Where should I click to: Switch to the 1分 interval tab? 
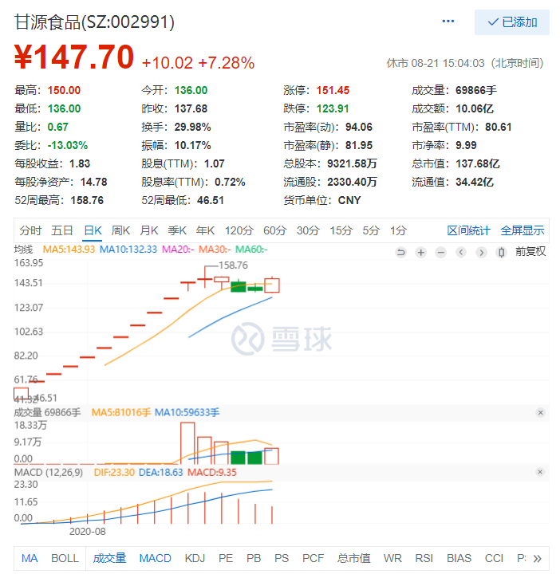coord(398,230)
